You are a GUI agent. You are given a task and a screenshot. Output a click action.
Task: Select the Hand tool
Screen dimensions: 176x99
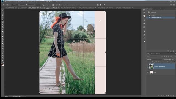(x=2, y=56)
